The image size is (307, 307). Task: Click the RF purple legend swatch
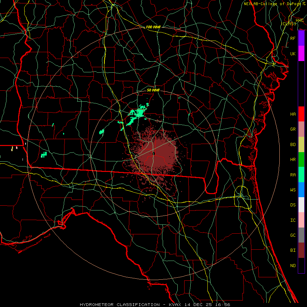(x=301, y=38)
